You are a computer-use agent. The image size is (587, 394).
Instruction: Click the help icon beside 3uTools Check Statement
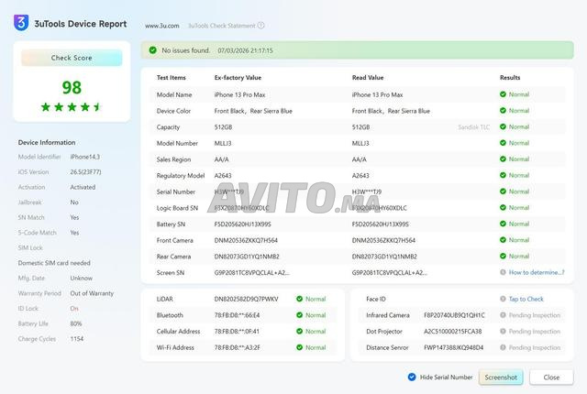260,26
